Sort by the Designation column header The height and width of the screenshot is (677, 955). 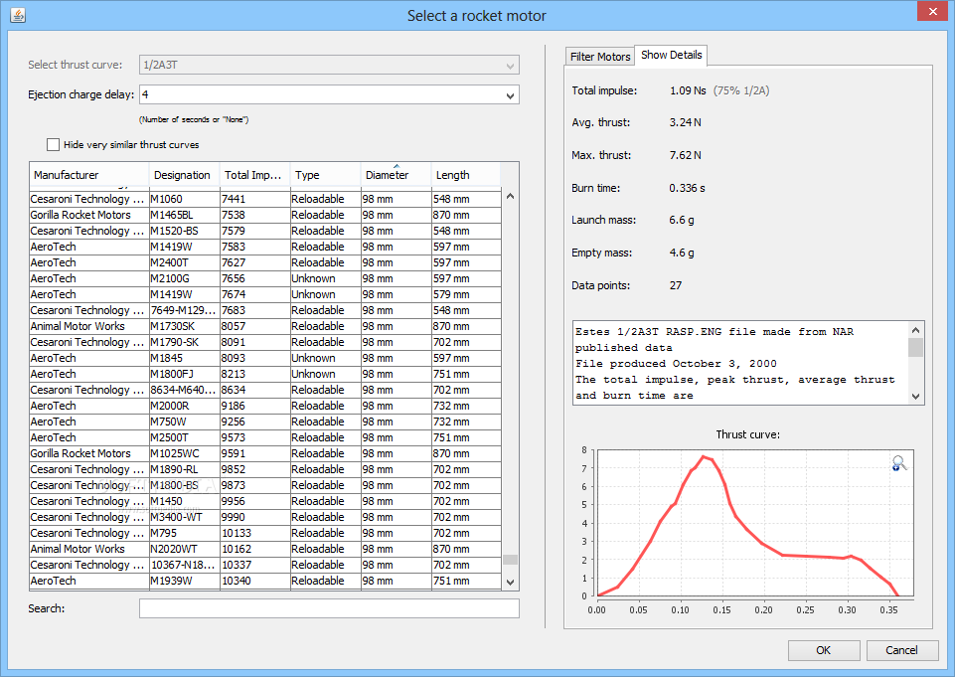(184, 175)
